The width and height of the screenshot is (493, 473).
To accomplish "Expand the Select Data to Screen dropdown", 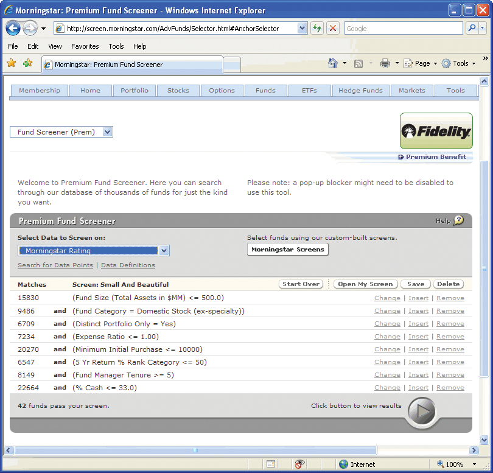I will (x=163, y=251).
